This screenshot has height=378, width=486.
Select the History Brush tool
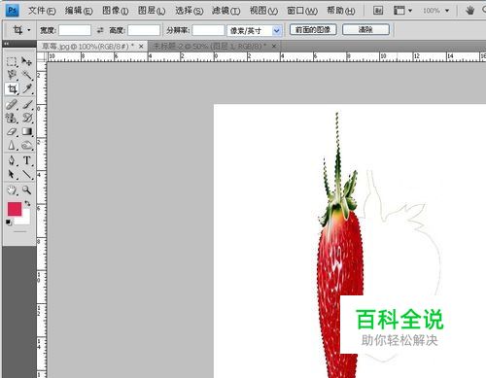[x=27, y=118]
